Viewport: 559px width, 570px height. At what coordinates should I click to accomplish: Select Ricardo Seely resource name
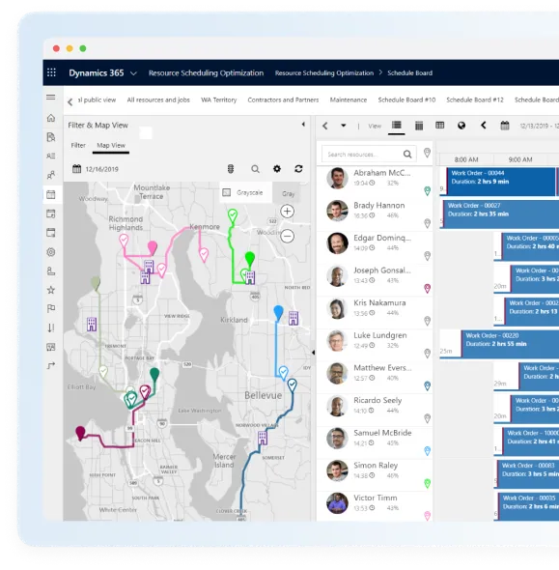point(377,400)
